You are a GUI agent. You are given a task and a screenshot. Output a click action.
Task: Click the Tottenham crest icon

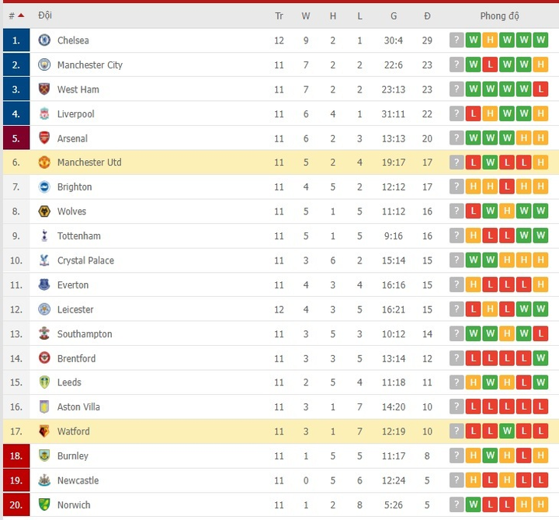pyautogui.click(x=44, y=236)
